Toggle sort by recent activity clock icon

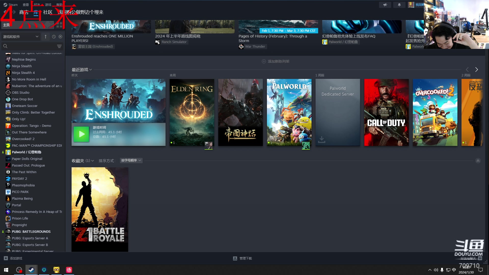click(54, 37)
